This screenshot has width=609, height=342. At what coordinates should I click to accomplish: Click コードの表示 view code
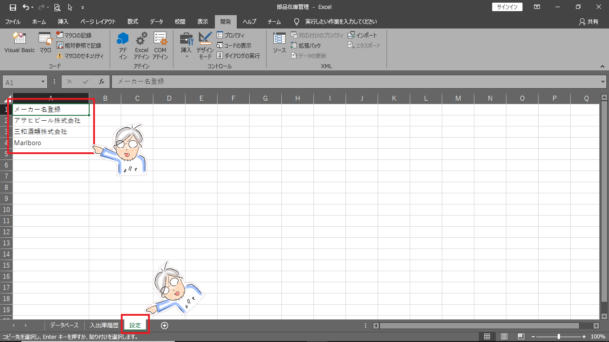tap(234, 45)
